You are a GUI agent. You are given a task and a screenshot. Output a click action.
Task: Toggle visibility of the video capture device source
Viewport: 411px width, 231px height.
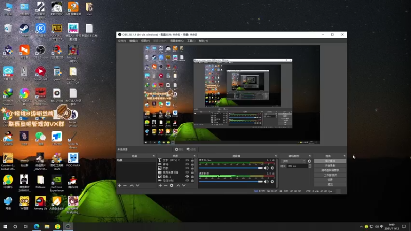point(187,172)
